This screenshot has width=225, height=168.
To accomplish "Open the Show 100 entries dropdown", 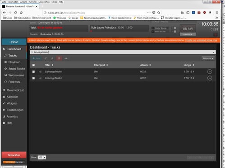I will [42, 157].
